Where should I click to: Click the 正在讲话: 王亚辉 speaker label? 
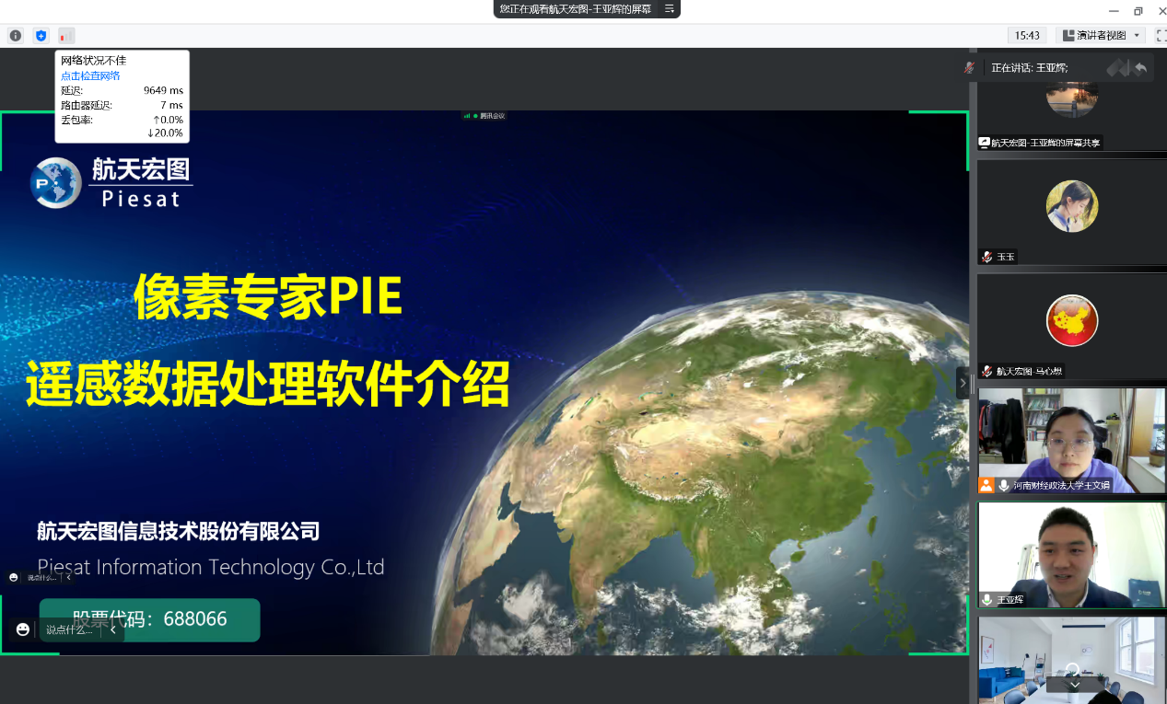(x=1029, y=67)
